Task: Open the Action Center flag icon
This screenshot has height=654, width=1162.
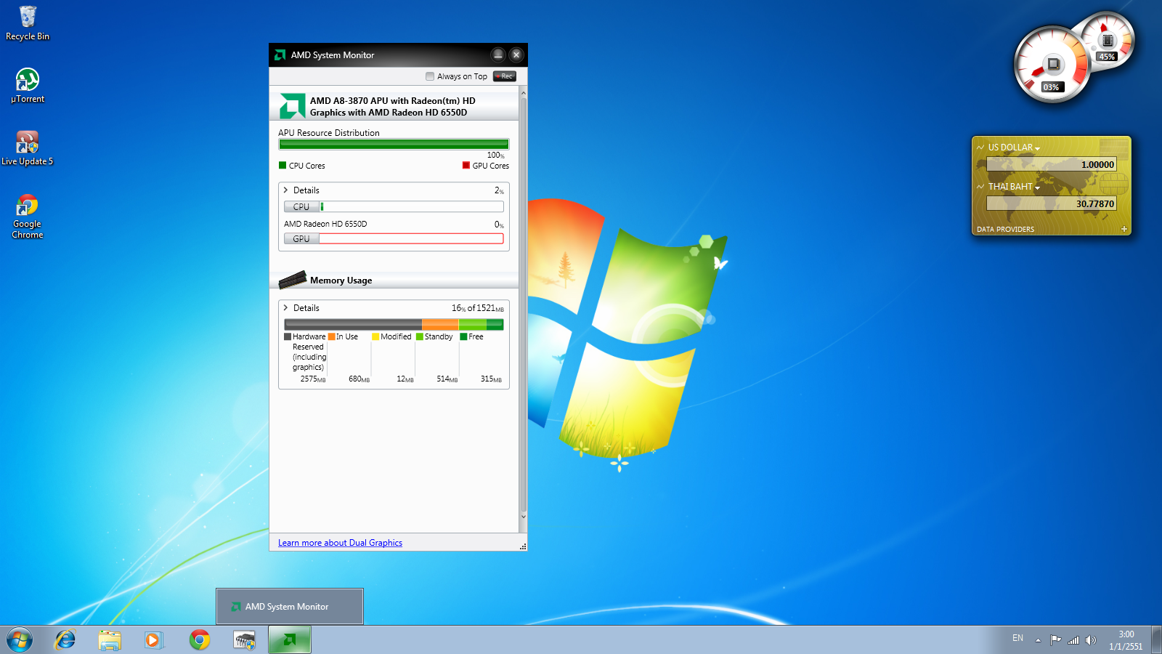Action: click(x=1055, y=640)
